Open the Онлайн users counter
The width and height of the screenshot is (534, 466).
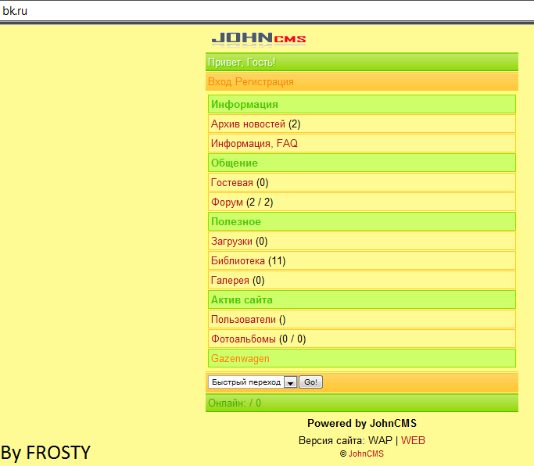click(235, 403)
